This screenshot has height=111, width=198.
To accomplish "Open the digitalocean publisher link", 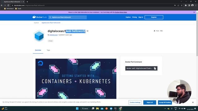I will point(54,35).
